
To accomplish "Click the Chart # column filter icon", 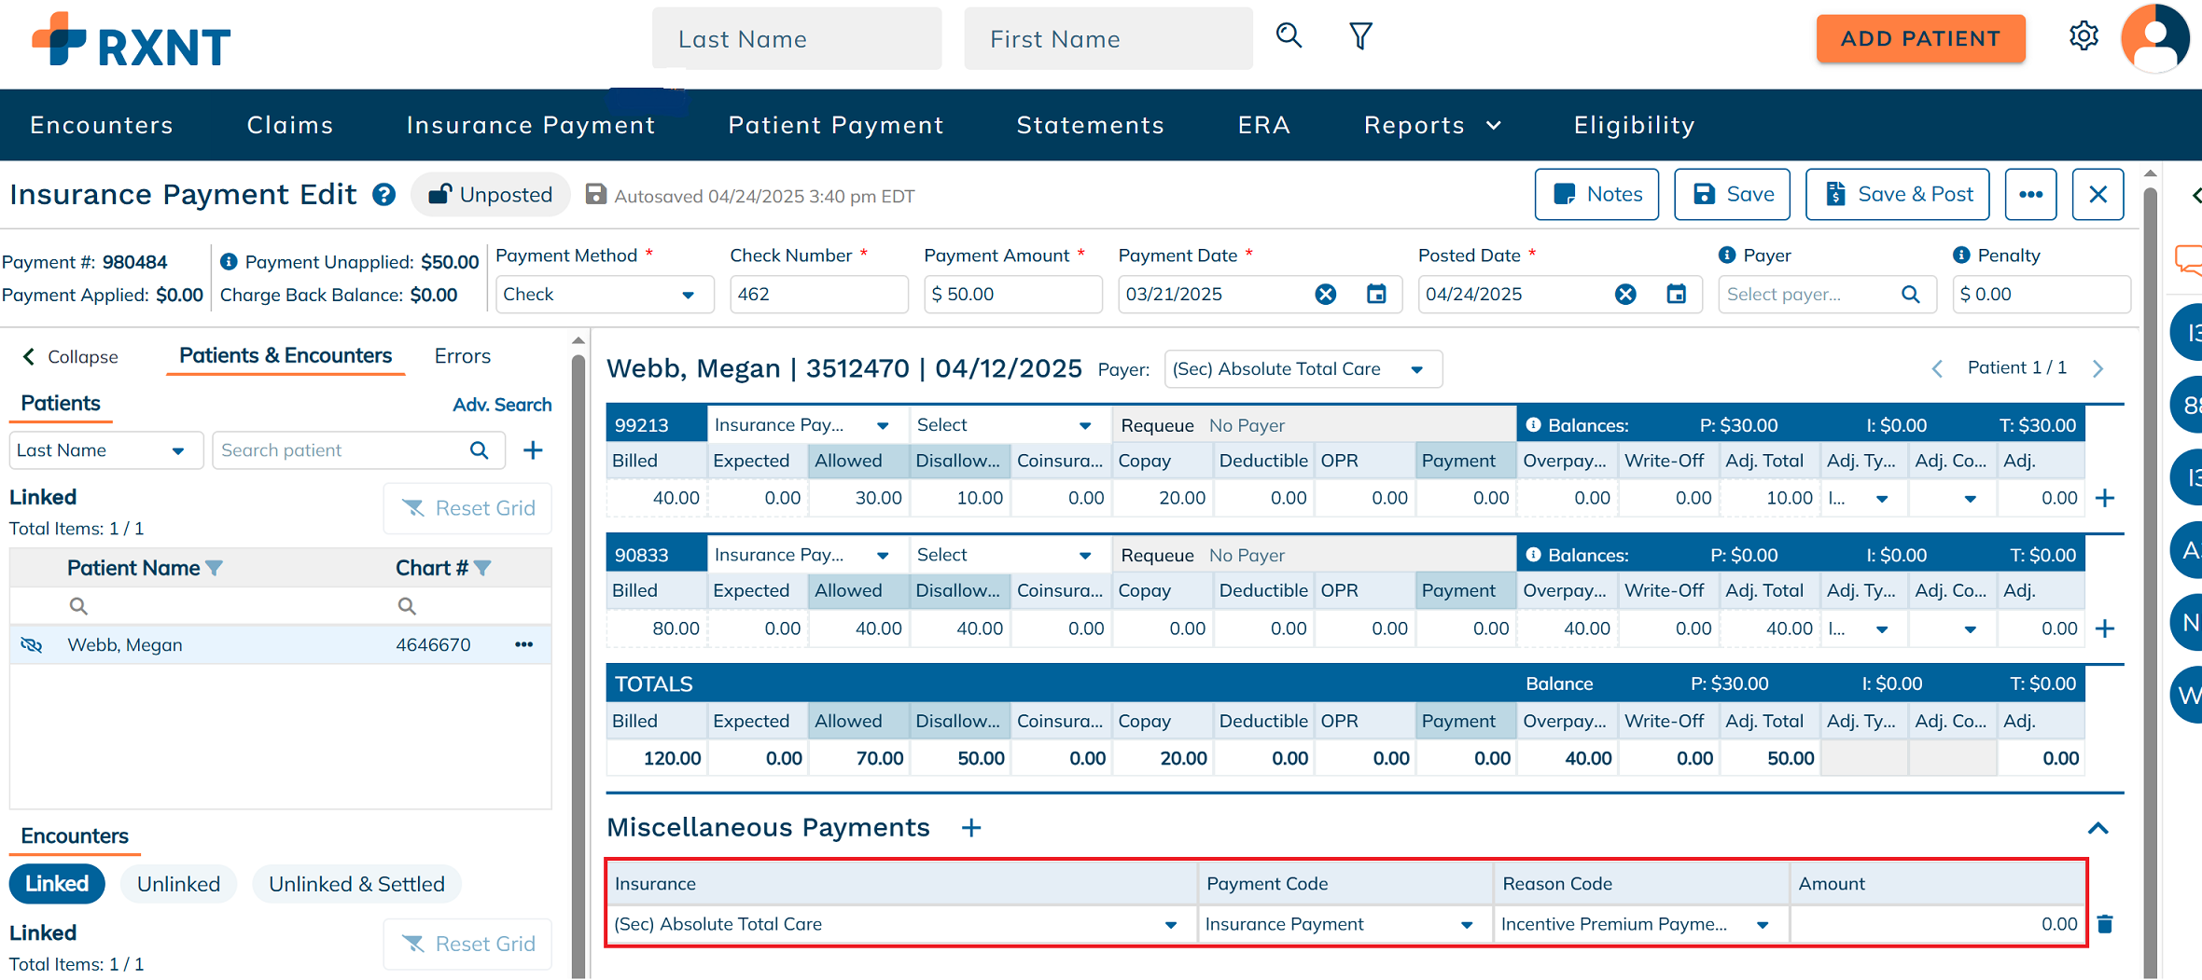I will tap(482, 568).
